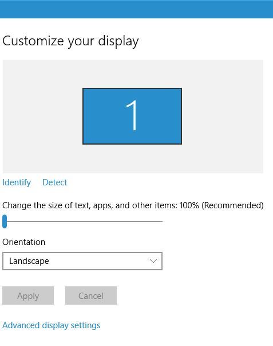
Task: Click the white numeral 1 inside the monitor
Action: pyautogui.click(x=132, y=115)
